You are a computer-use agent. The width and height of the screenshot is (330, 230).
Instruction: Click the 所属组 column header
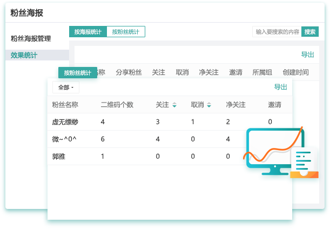click(262, 72)
